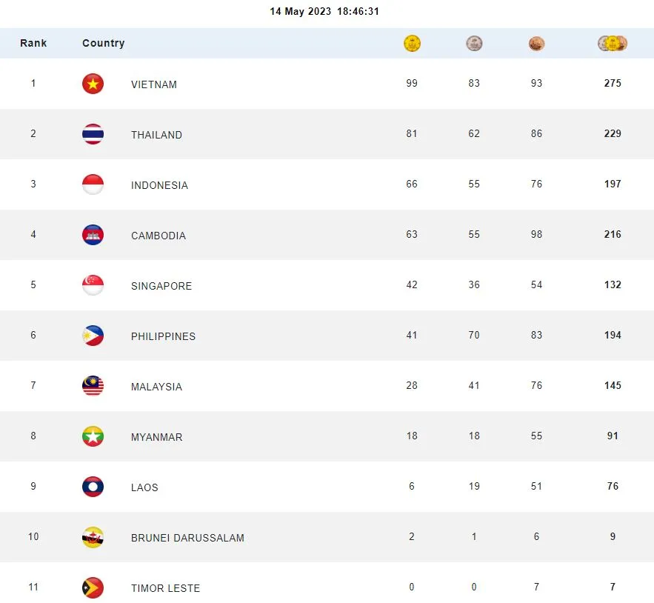Screen dimensions: 654x603
Task: Click the Myanmar flag icon
Action: 93,436
